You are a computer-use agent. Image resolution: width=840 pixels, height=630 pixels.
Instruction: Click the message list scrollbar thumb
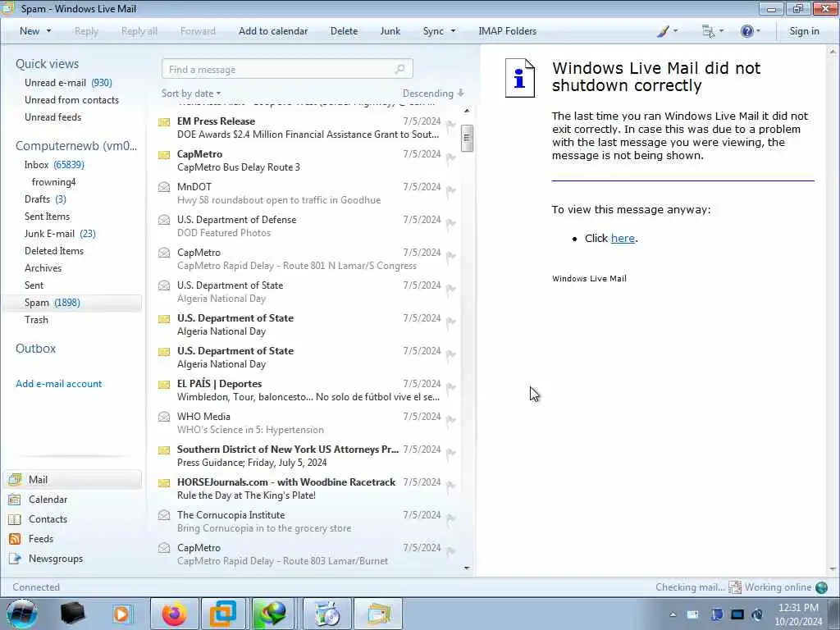pyautogui.click(x=467, y=138)
